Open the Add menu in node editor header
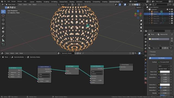 point(17,53)
